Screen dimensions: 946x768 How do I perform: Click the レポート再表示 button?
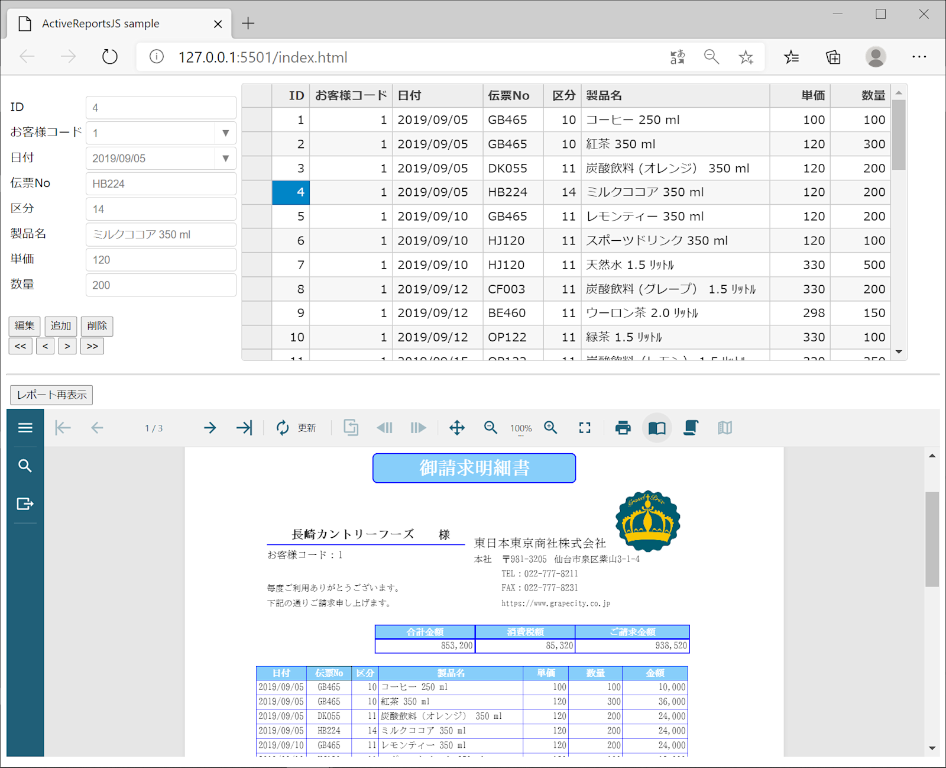[x=51, y=395]
